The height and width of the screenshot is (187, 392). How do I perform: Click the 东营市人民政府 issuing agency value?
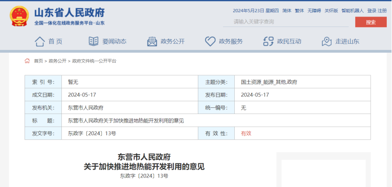point(86,108)
